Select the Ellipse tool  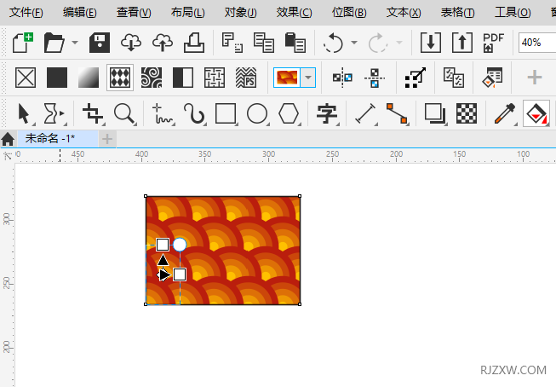click(x=257, y=113)
